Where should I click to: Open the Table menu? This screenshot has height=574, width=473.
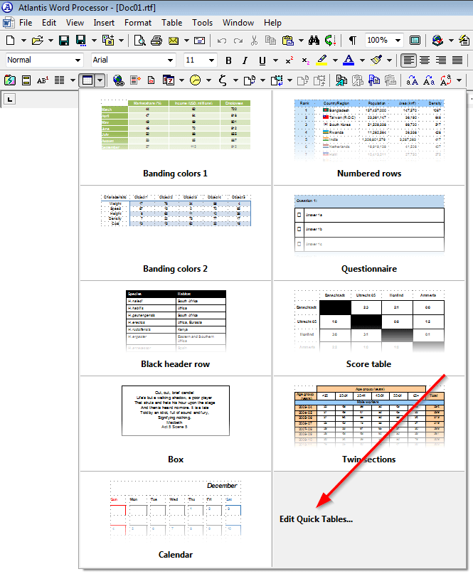pos(171,23)
